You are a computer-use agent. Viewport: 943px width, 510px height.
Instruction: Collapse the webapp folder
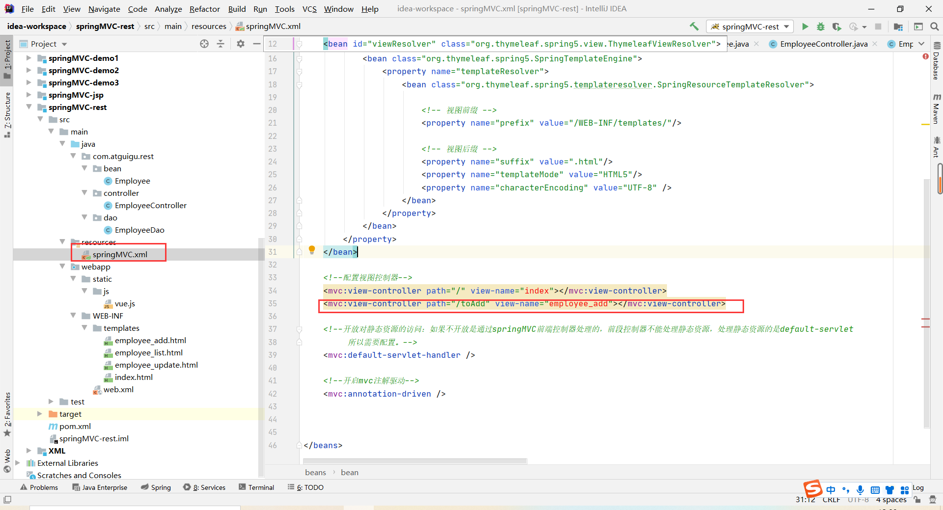(x=62, y=267)
